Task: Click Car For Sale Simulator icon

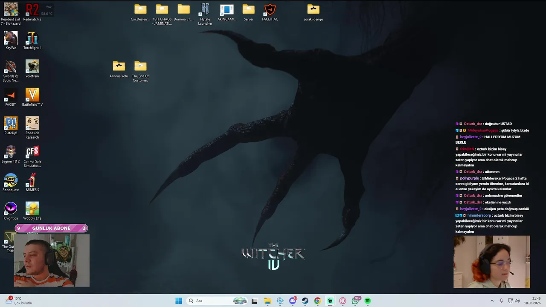Action: coord(32,156)
